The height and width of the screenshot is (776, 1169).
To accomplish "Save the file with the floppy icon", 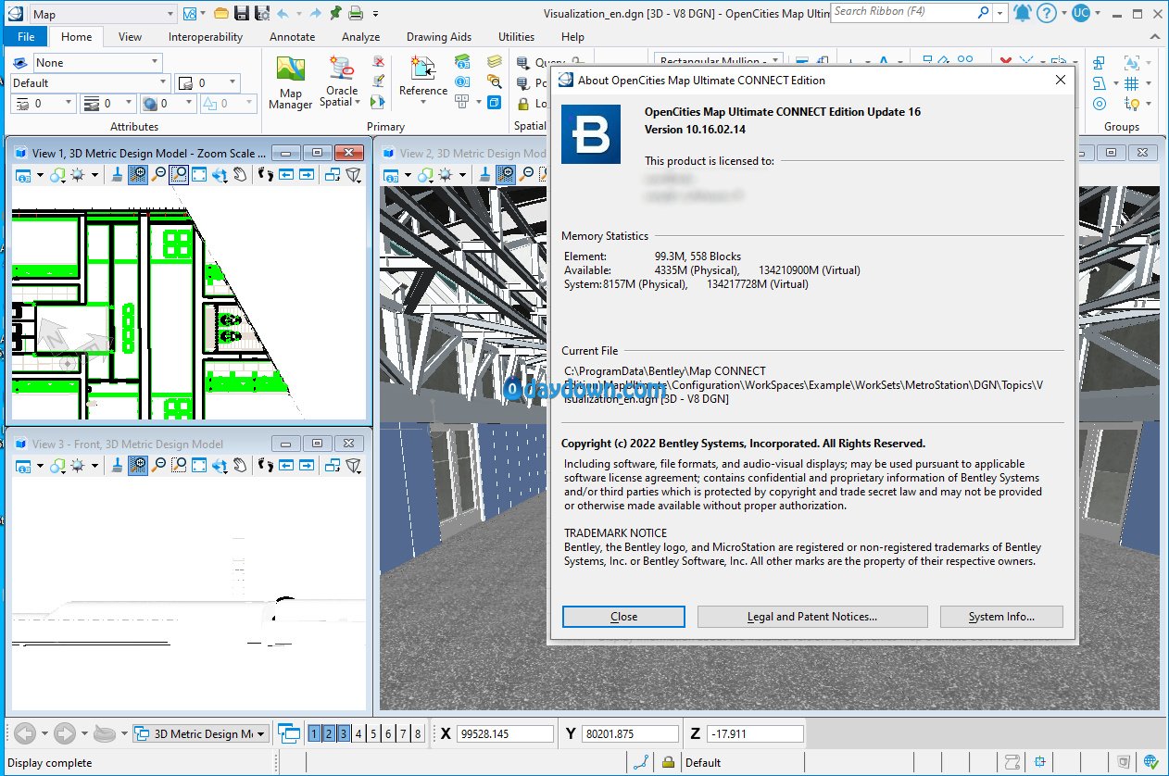I will [242, 13].
